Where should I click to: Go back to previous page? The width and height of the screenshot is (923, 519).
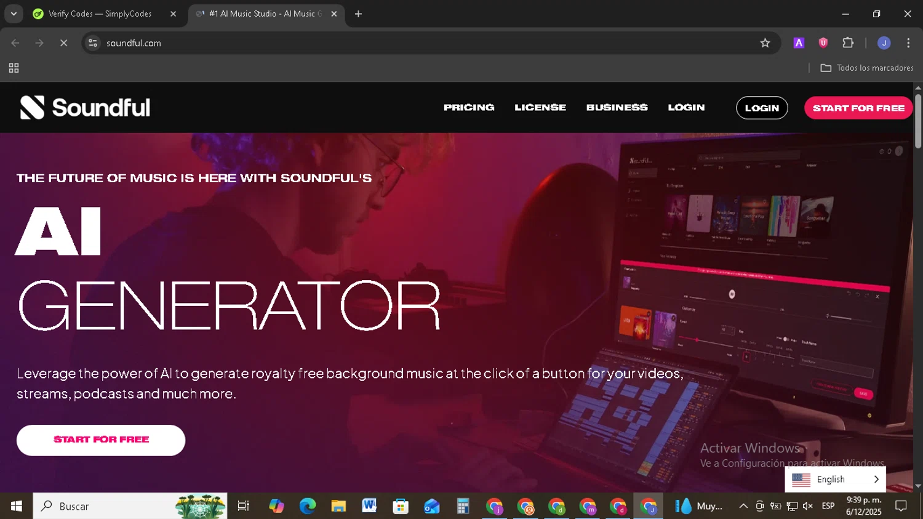pos(15,43)
